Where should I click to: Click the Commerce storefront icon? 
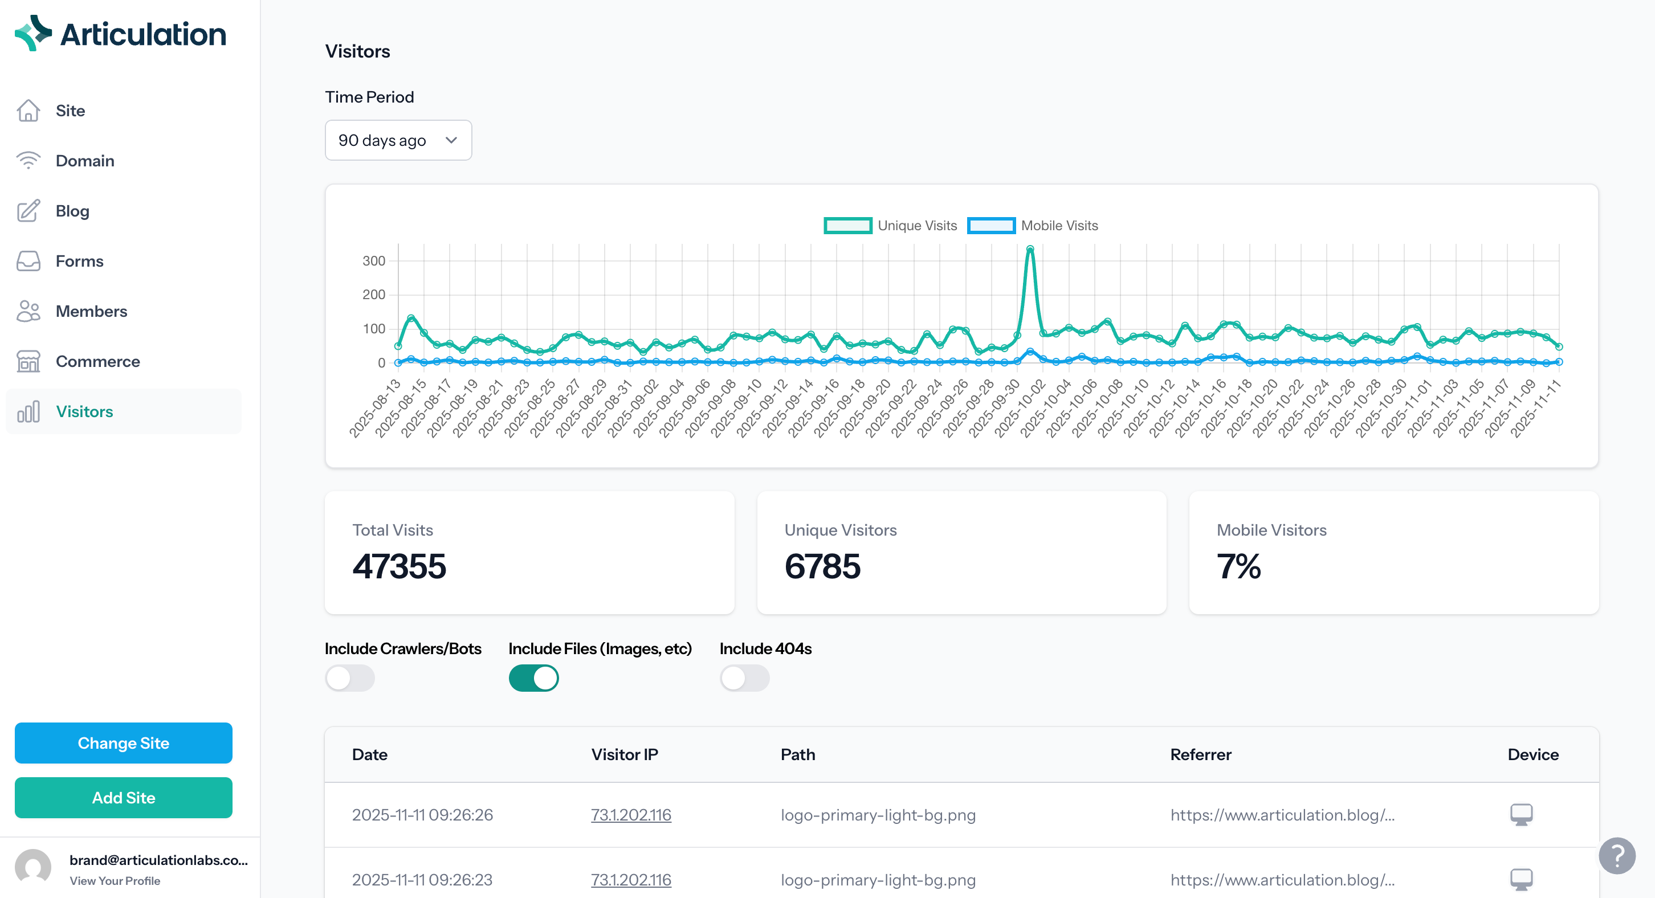pos(28,361)
